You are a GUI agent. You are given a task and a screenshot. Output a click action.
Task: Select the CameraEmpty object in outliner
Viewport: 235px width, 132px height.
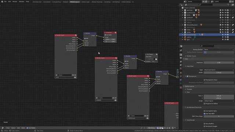tap(191, 35)
